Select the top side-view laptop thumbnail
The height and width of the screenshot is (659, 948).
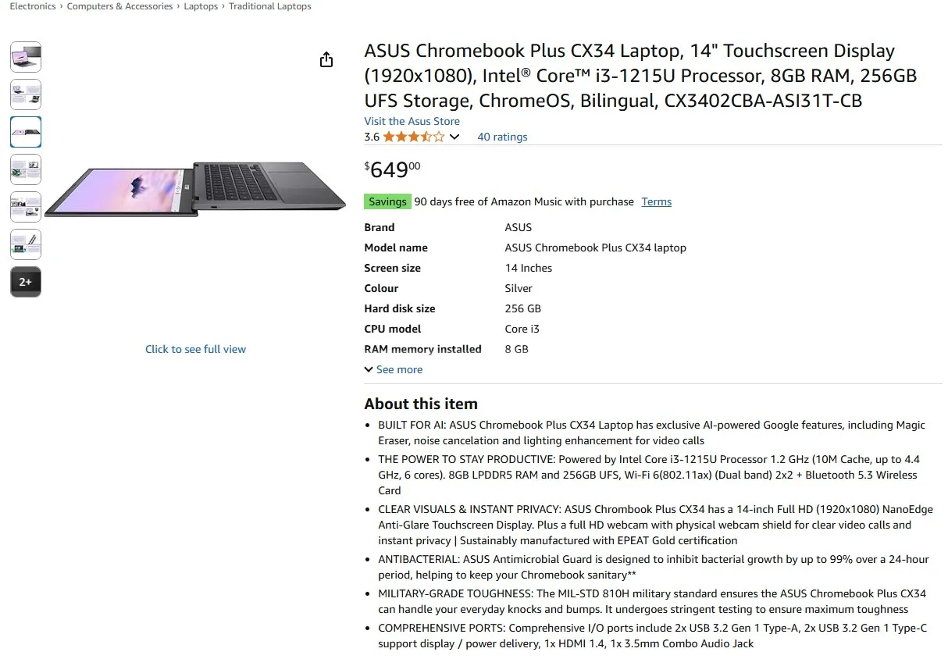tap(25, 56)
